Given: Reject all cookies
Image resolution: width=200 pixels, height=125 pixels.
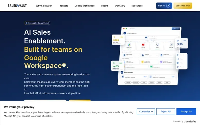Looking at the screenshot, I should click(x=166, y=111).
